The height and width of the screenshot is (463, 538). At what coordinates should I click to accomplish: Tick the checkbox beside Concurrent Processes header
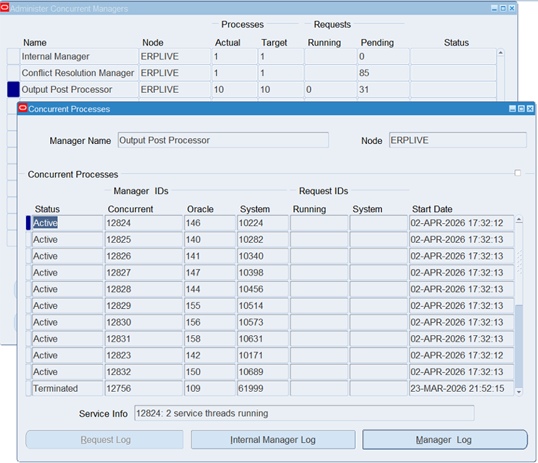(518, 173)
